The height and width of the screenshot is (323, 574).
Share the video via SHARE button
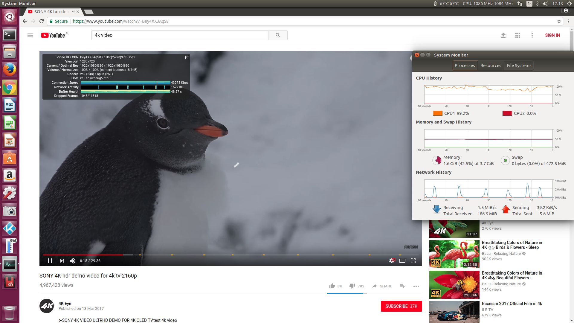[382, 286]
